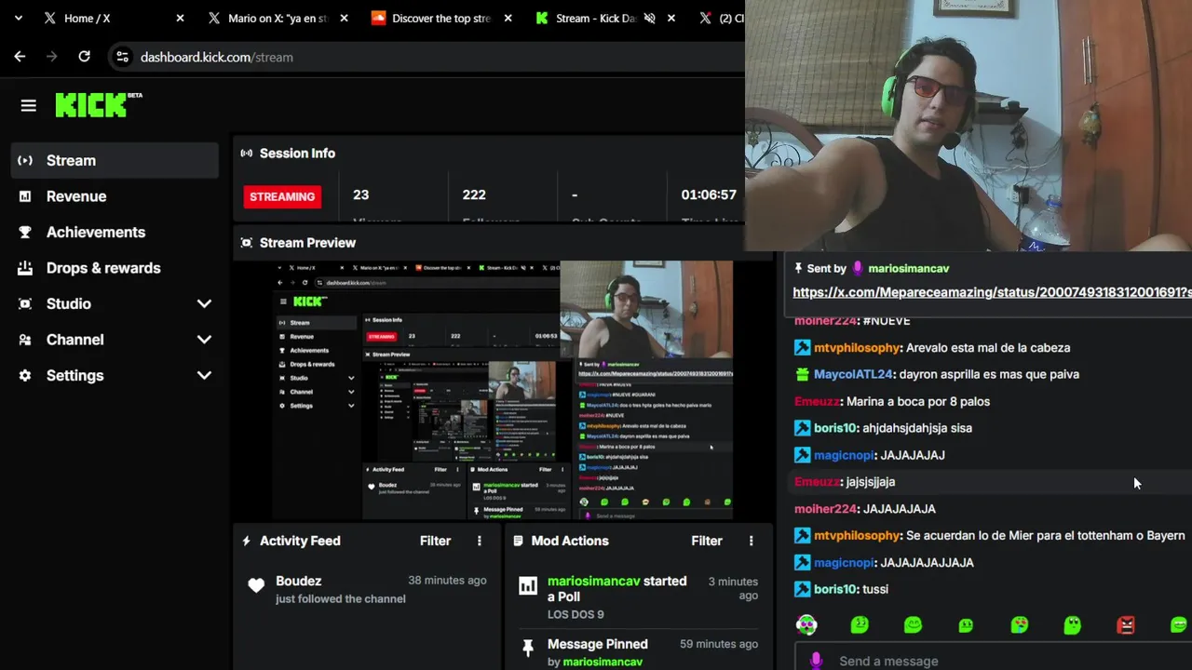Click the heart icon next to Boudez

pos(256,585)
